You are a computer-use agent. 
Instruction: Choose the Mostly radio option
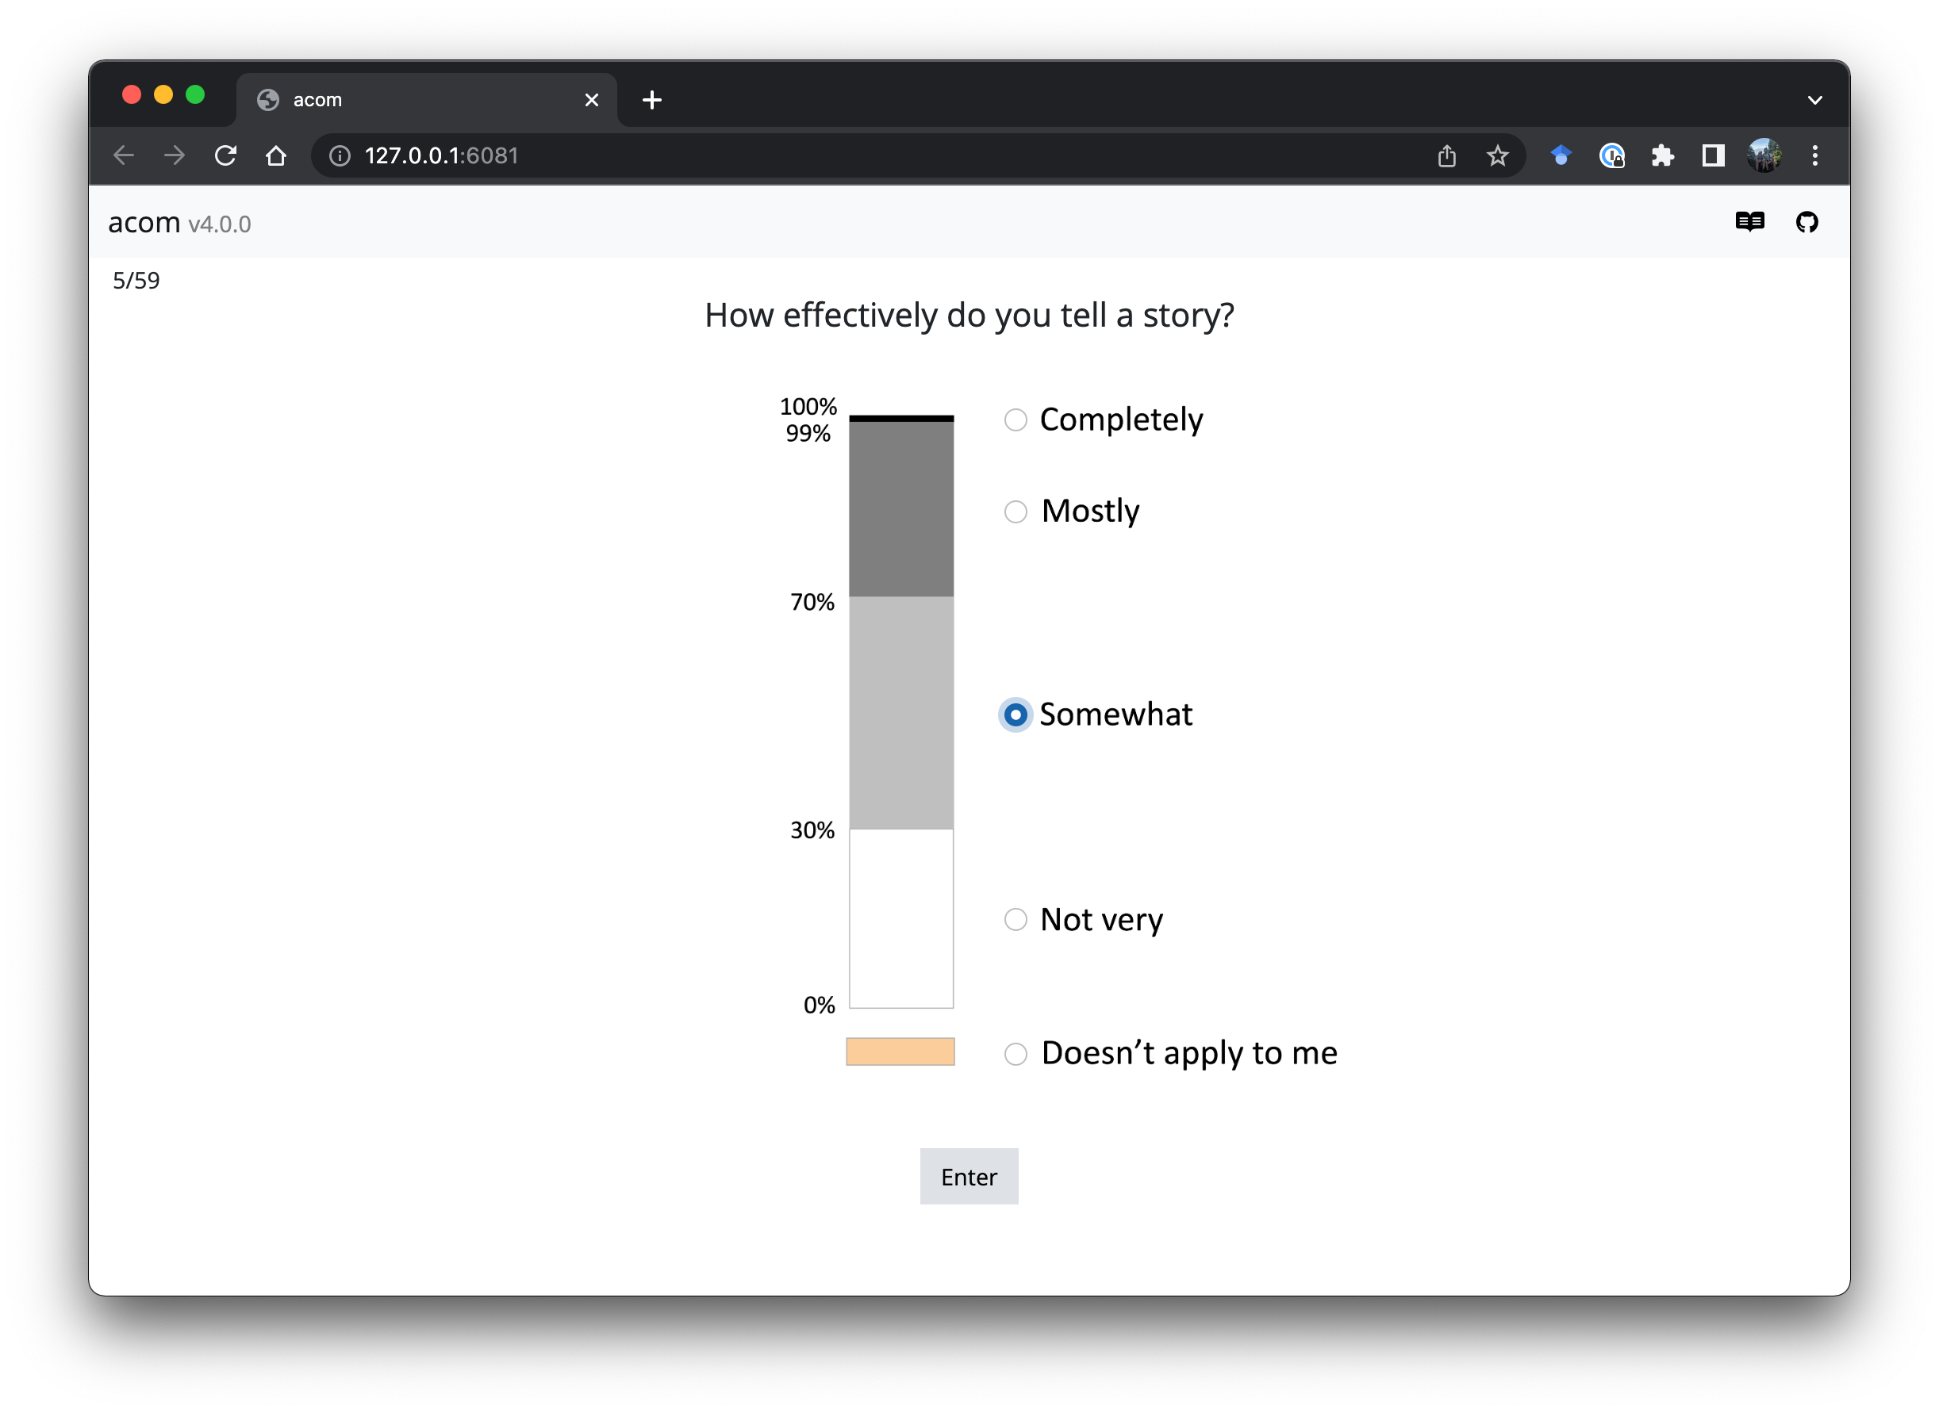(1015, 511)
